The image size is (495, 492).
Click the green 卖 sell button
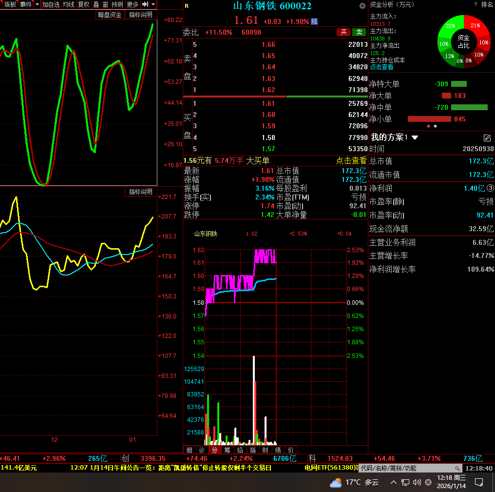(359, 32)
